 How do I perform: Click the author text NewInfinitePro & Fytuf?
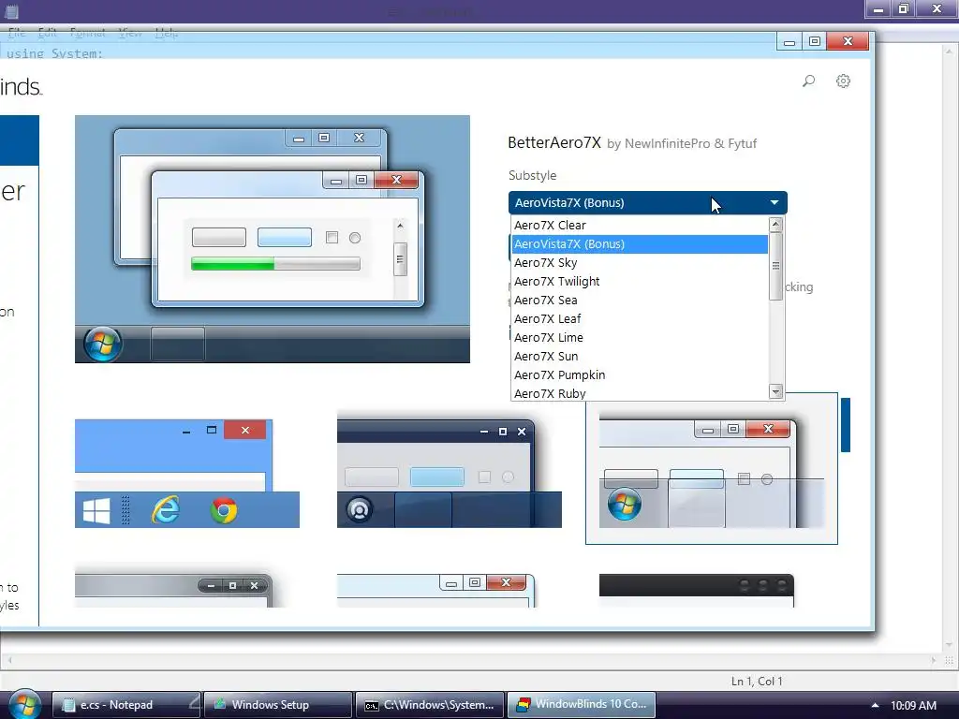(690, 143)
